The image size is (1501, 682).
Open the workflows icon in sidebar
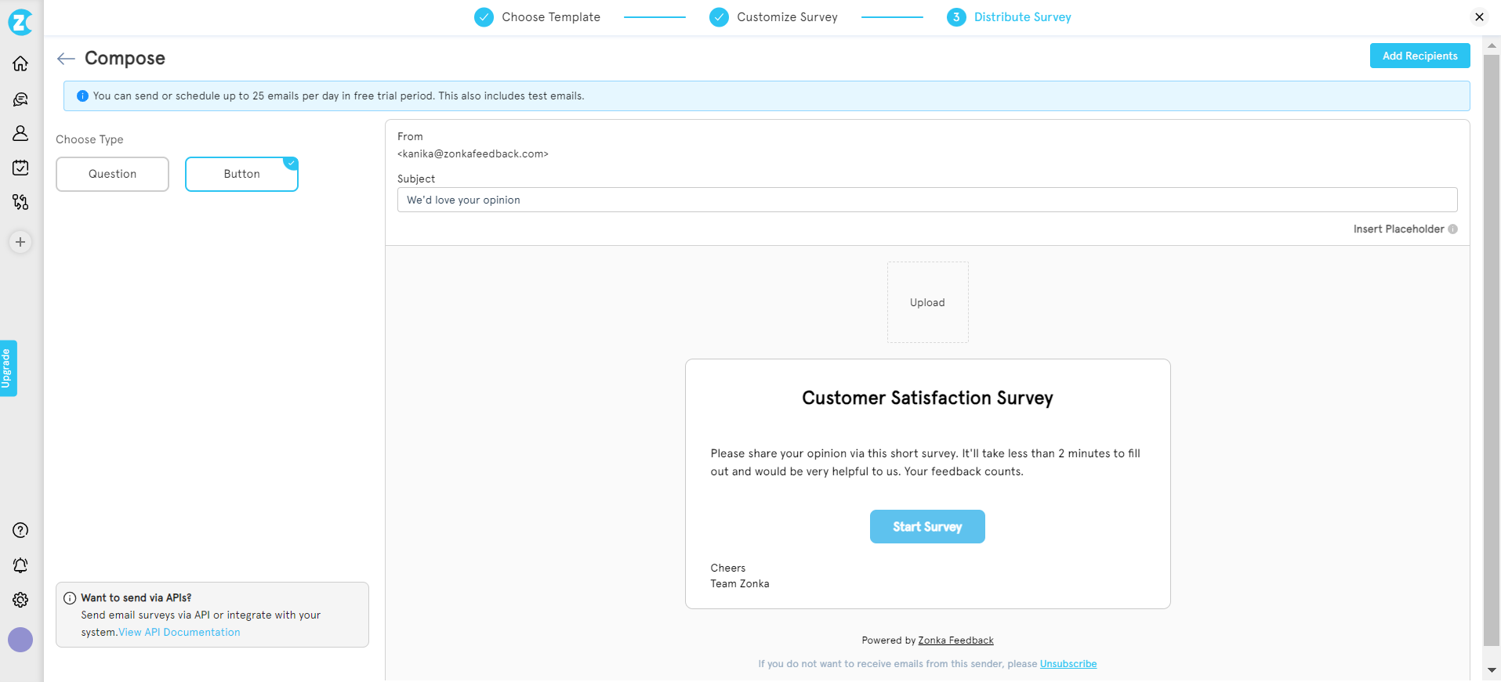tap(20, 202)
